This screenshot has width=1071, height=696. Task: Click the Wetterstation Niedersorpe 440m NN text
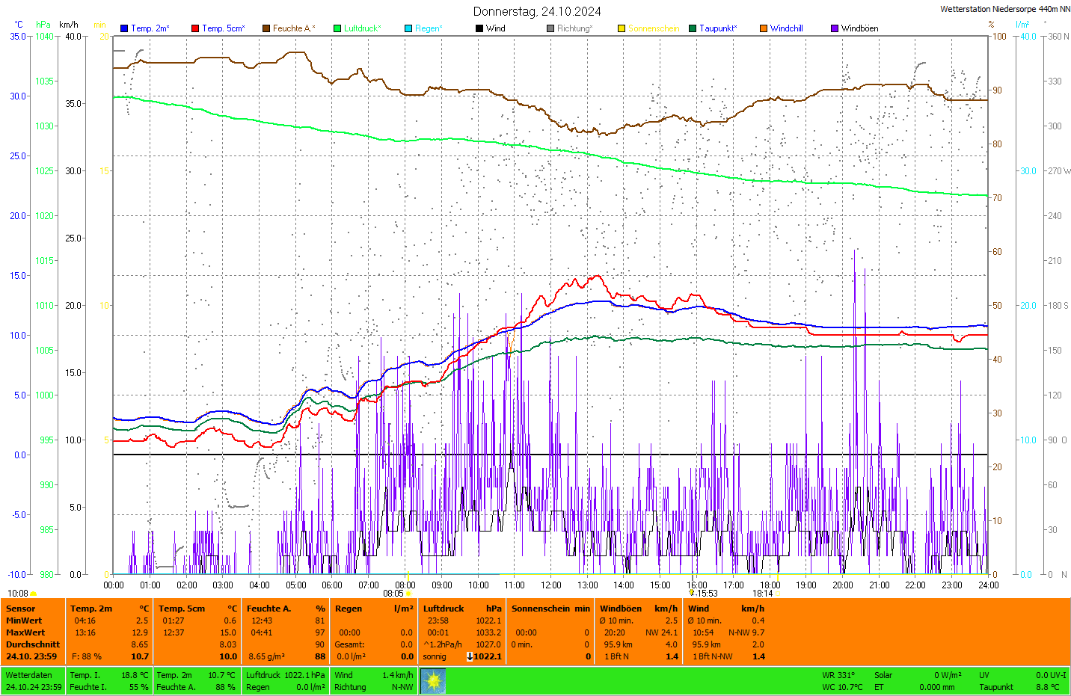(x=1004, y=9)
